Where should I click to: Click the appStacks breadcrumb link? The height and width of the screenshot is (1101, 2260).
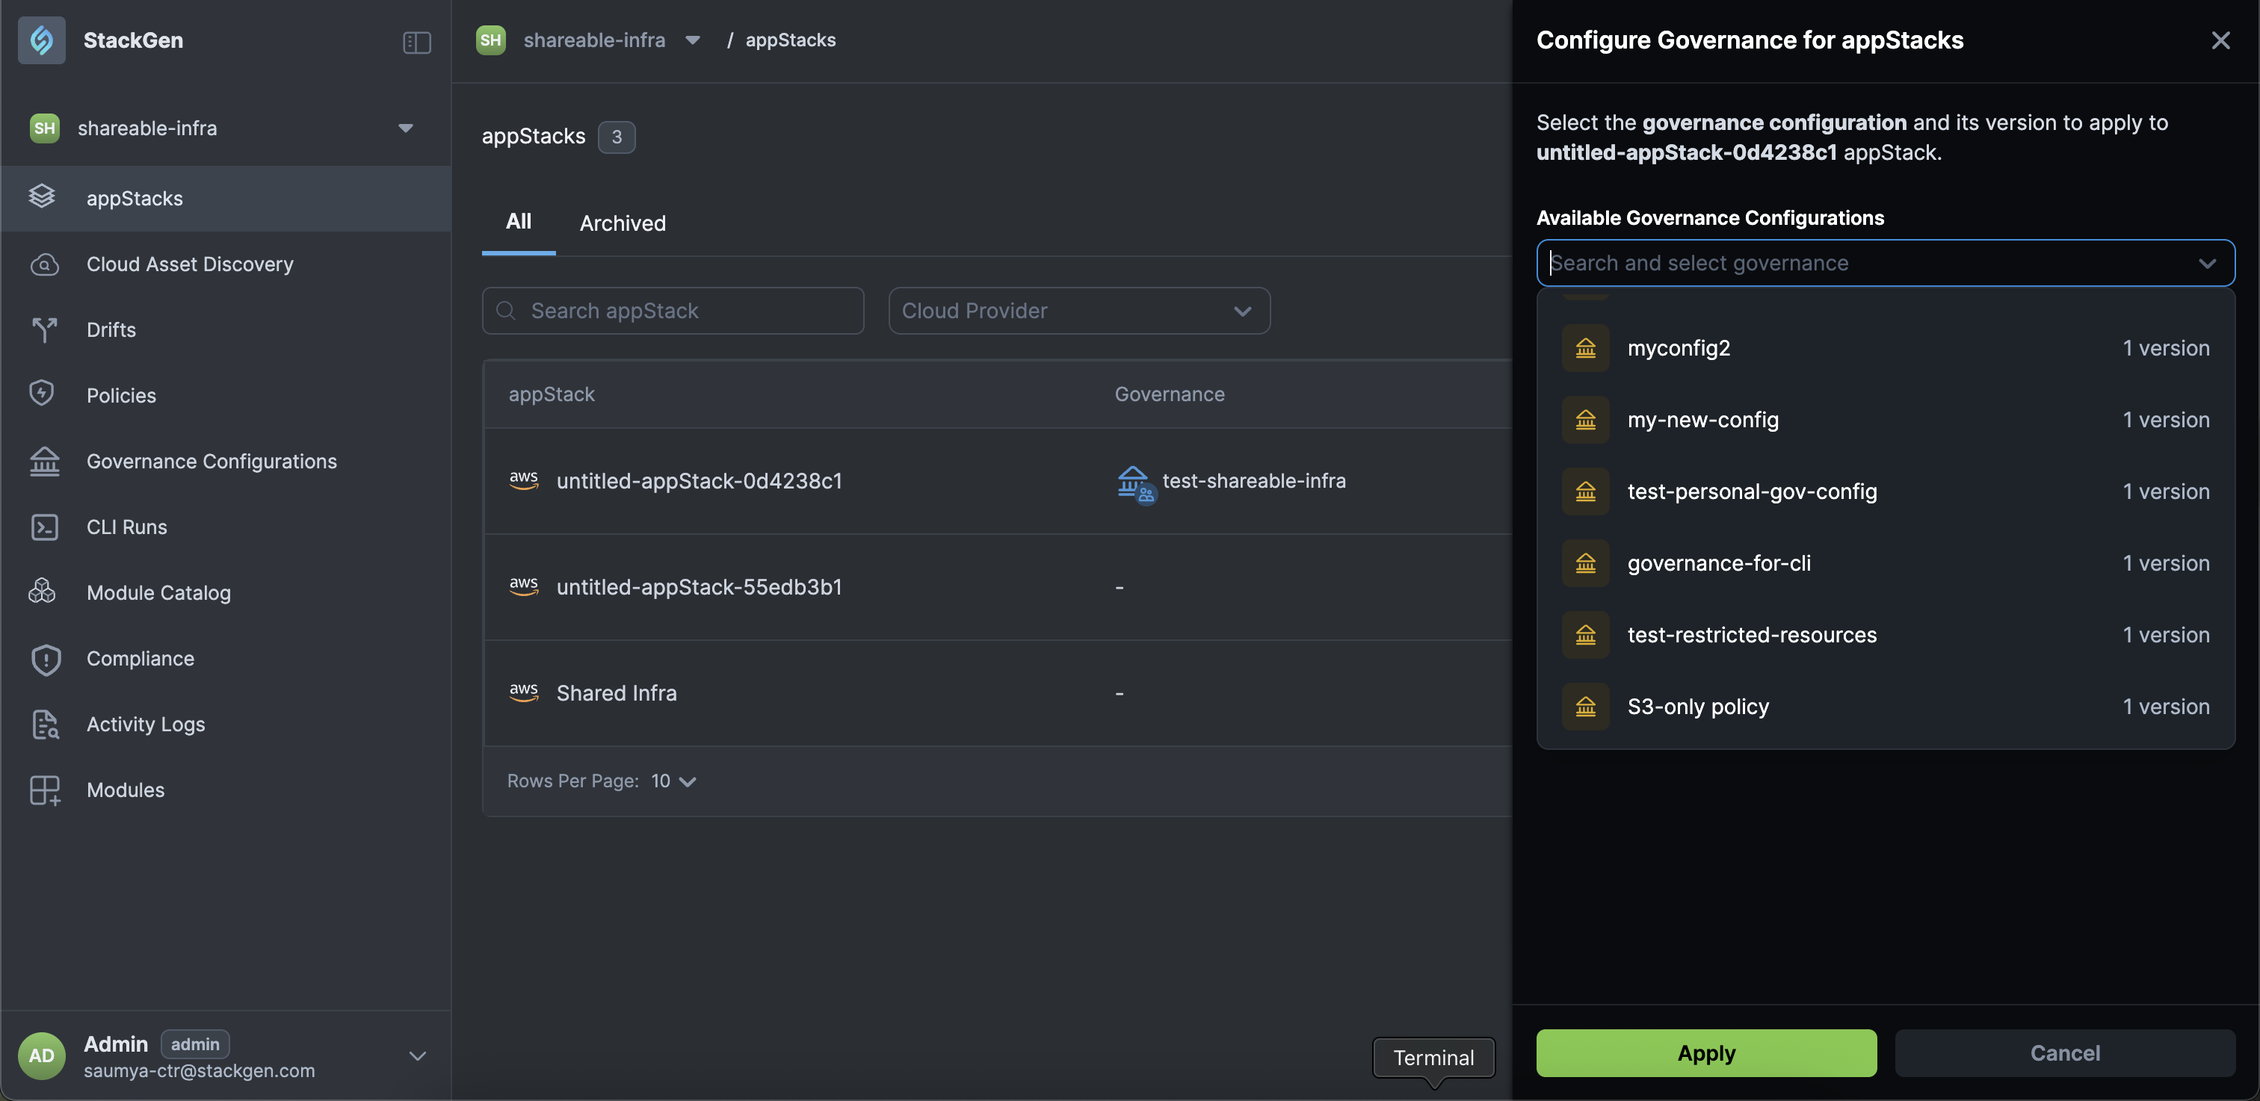(791, 40)
